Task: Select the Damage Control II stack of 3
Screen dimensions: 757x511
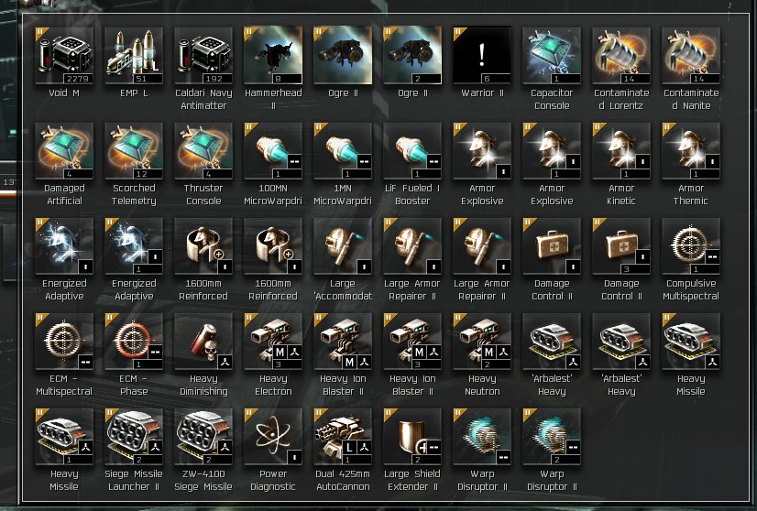Action: click(621, 246)
